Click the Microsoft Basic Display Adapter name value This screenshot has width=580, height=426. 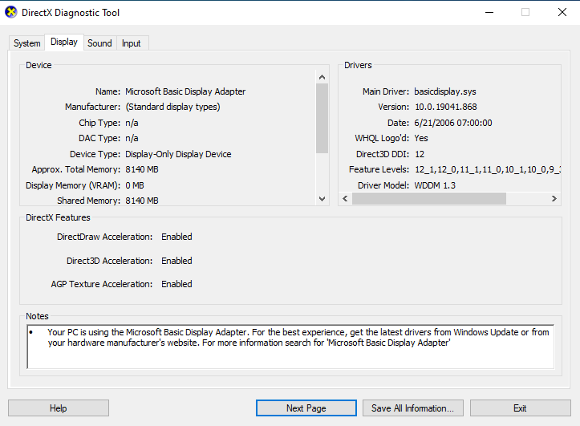tap(185, 91)
